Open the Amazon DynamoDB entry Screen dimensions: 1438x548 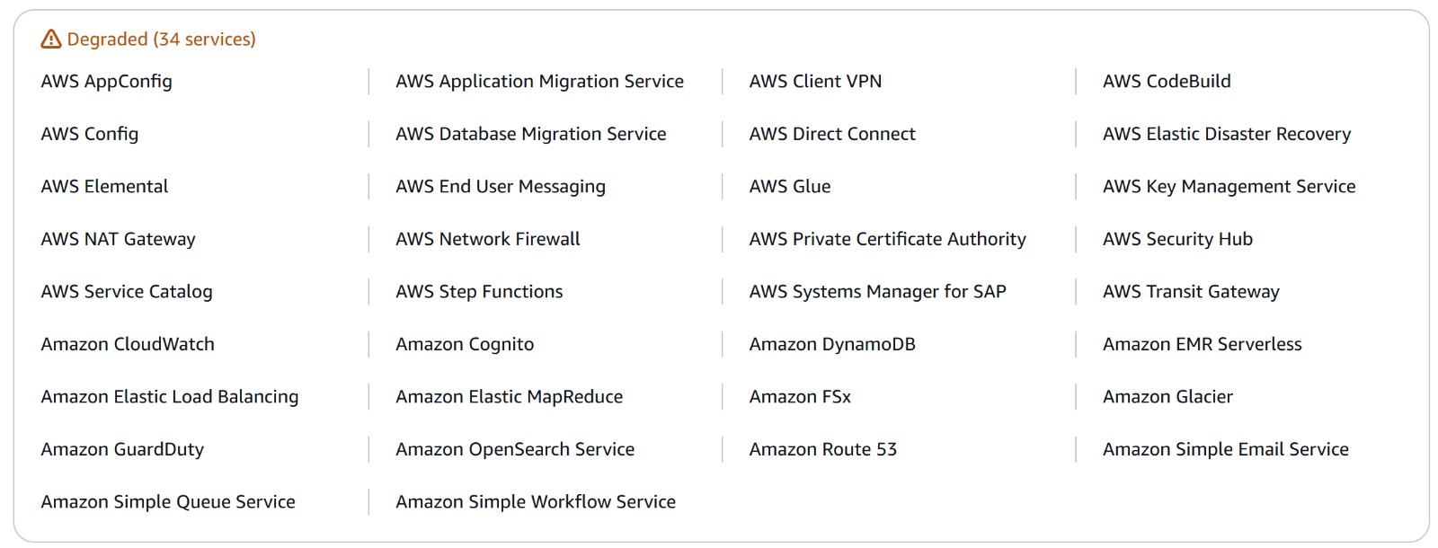(832, 344)
